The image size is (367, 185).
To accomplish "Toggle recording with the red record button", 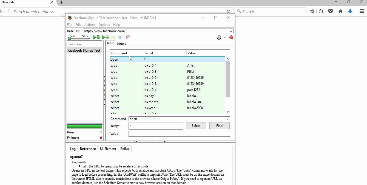I will click(231, 37).
